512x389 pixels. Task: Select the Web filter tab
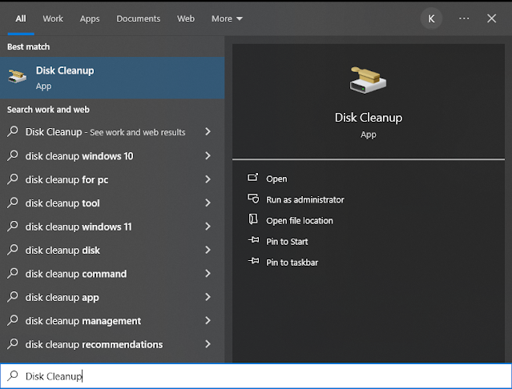186,18
